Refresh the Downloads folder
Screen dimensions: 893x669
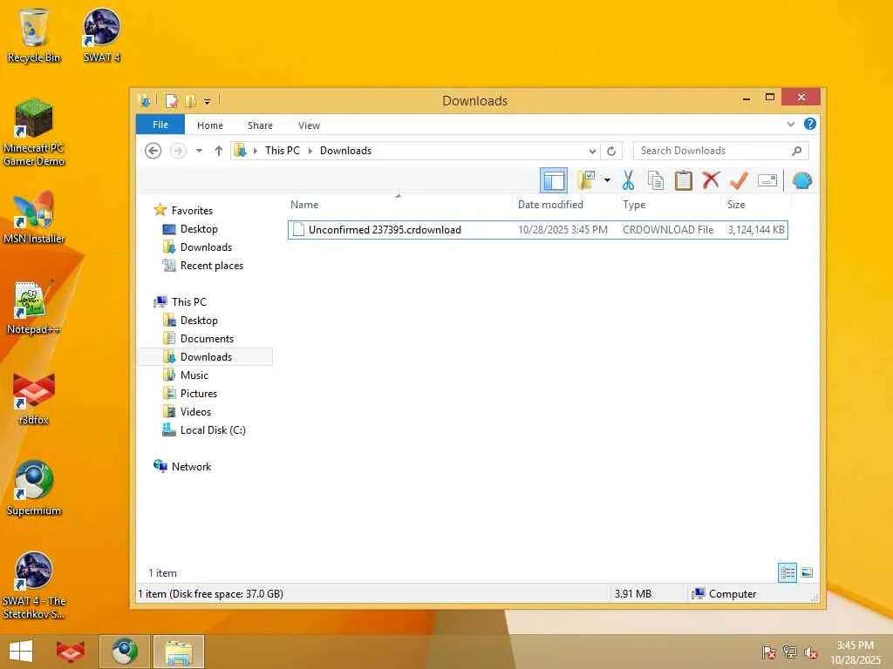click(611, 151)
